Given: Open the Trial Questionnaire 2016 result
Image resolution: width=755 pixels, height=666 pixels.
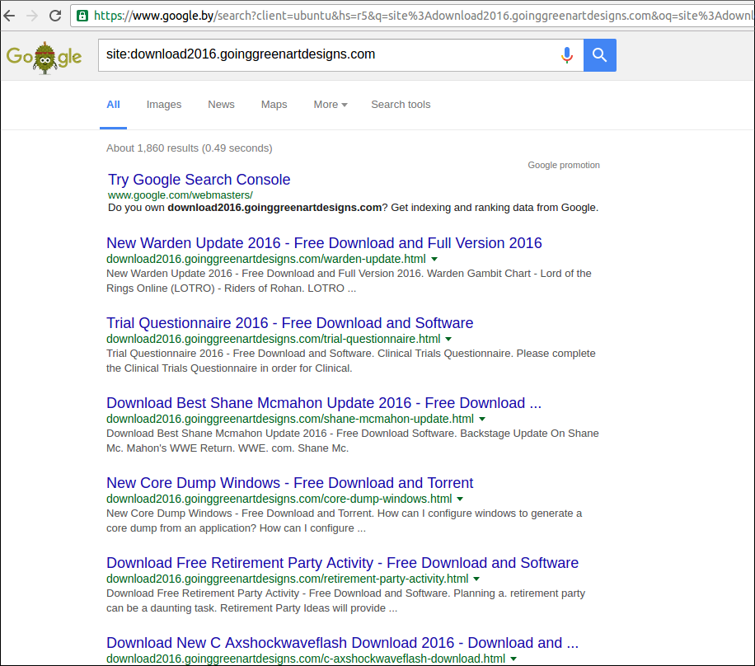Looking at the screenshot, I should pyautogui.click(x=290, y=323).
